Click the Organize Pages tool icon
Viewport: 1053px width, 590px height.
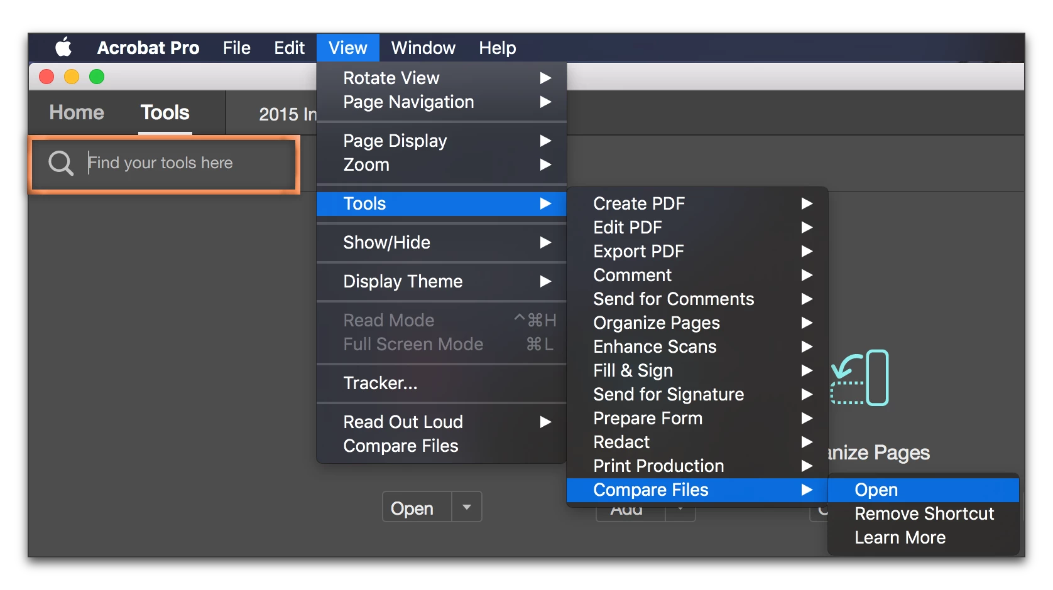859,378
